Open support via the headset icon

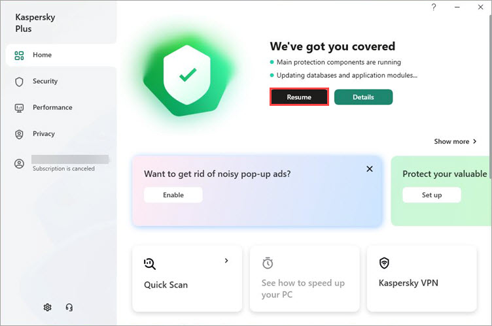click(69, 307)
